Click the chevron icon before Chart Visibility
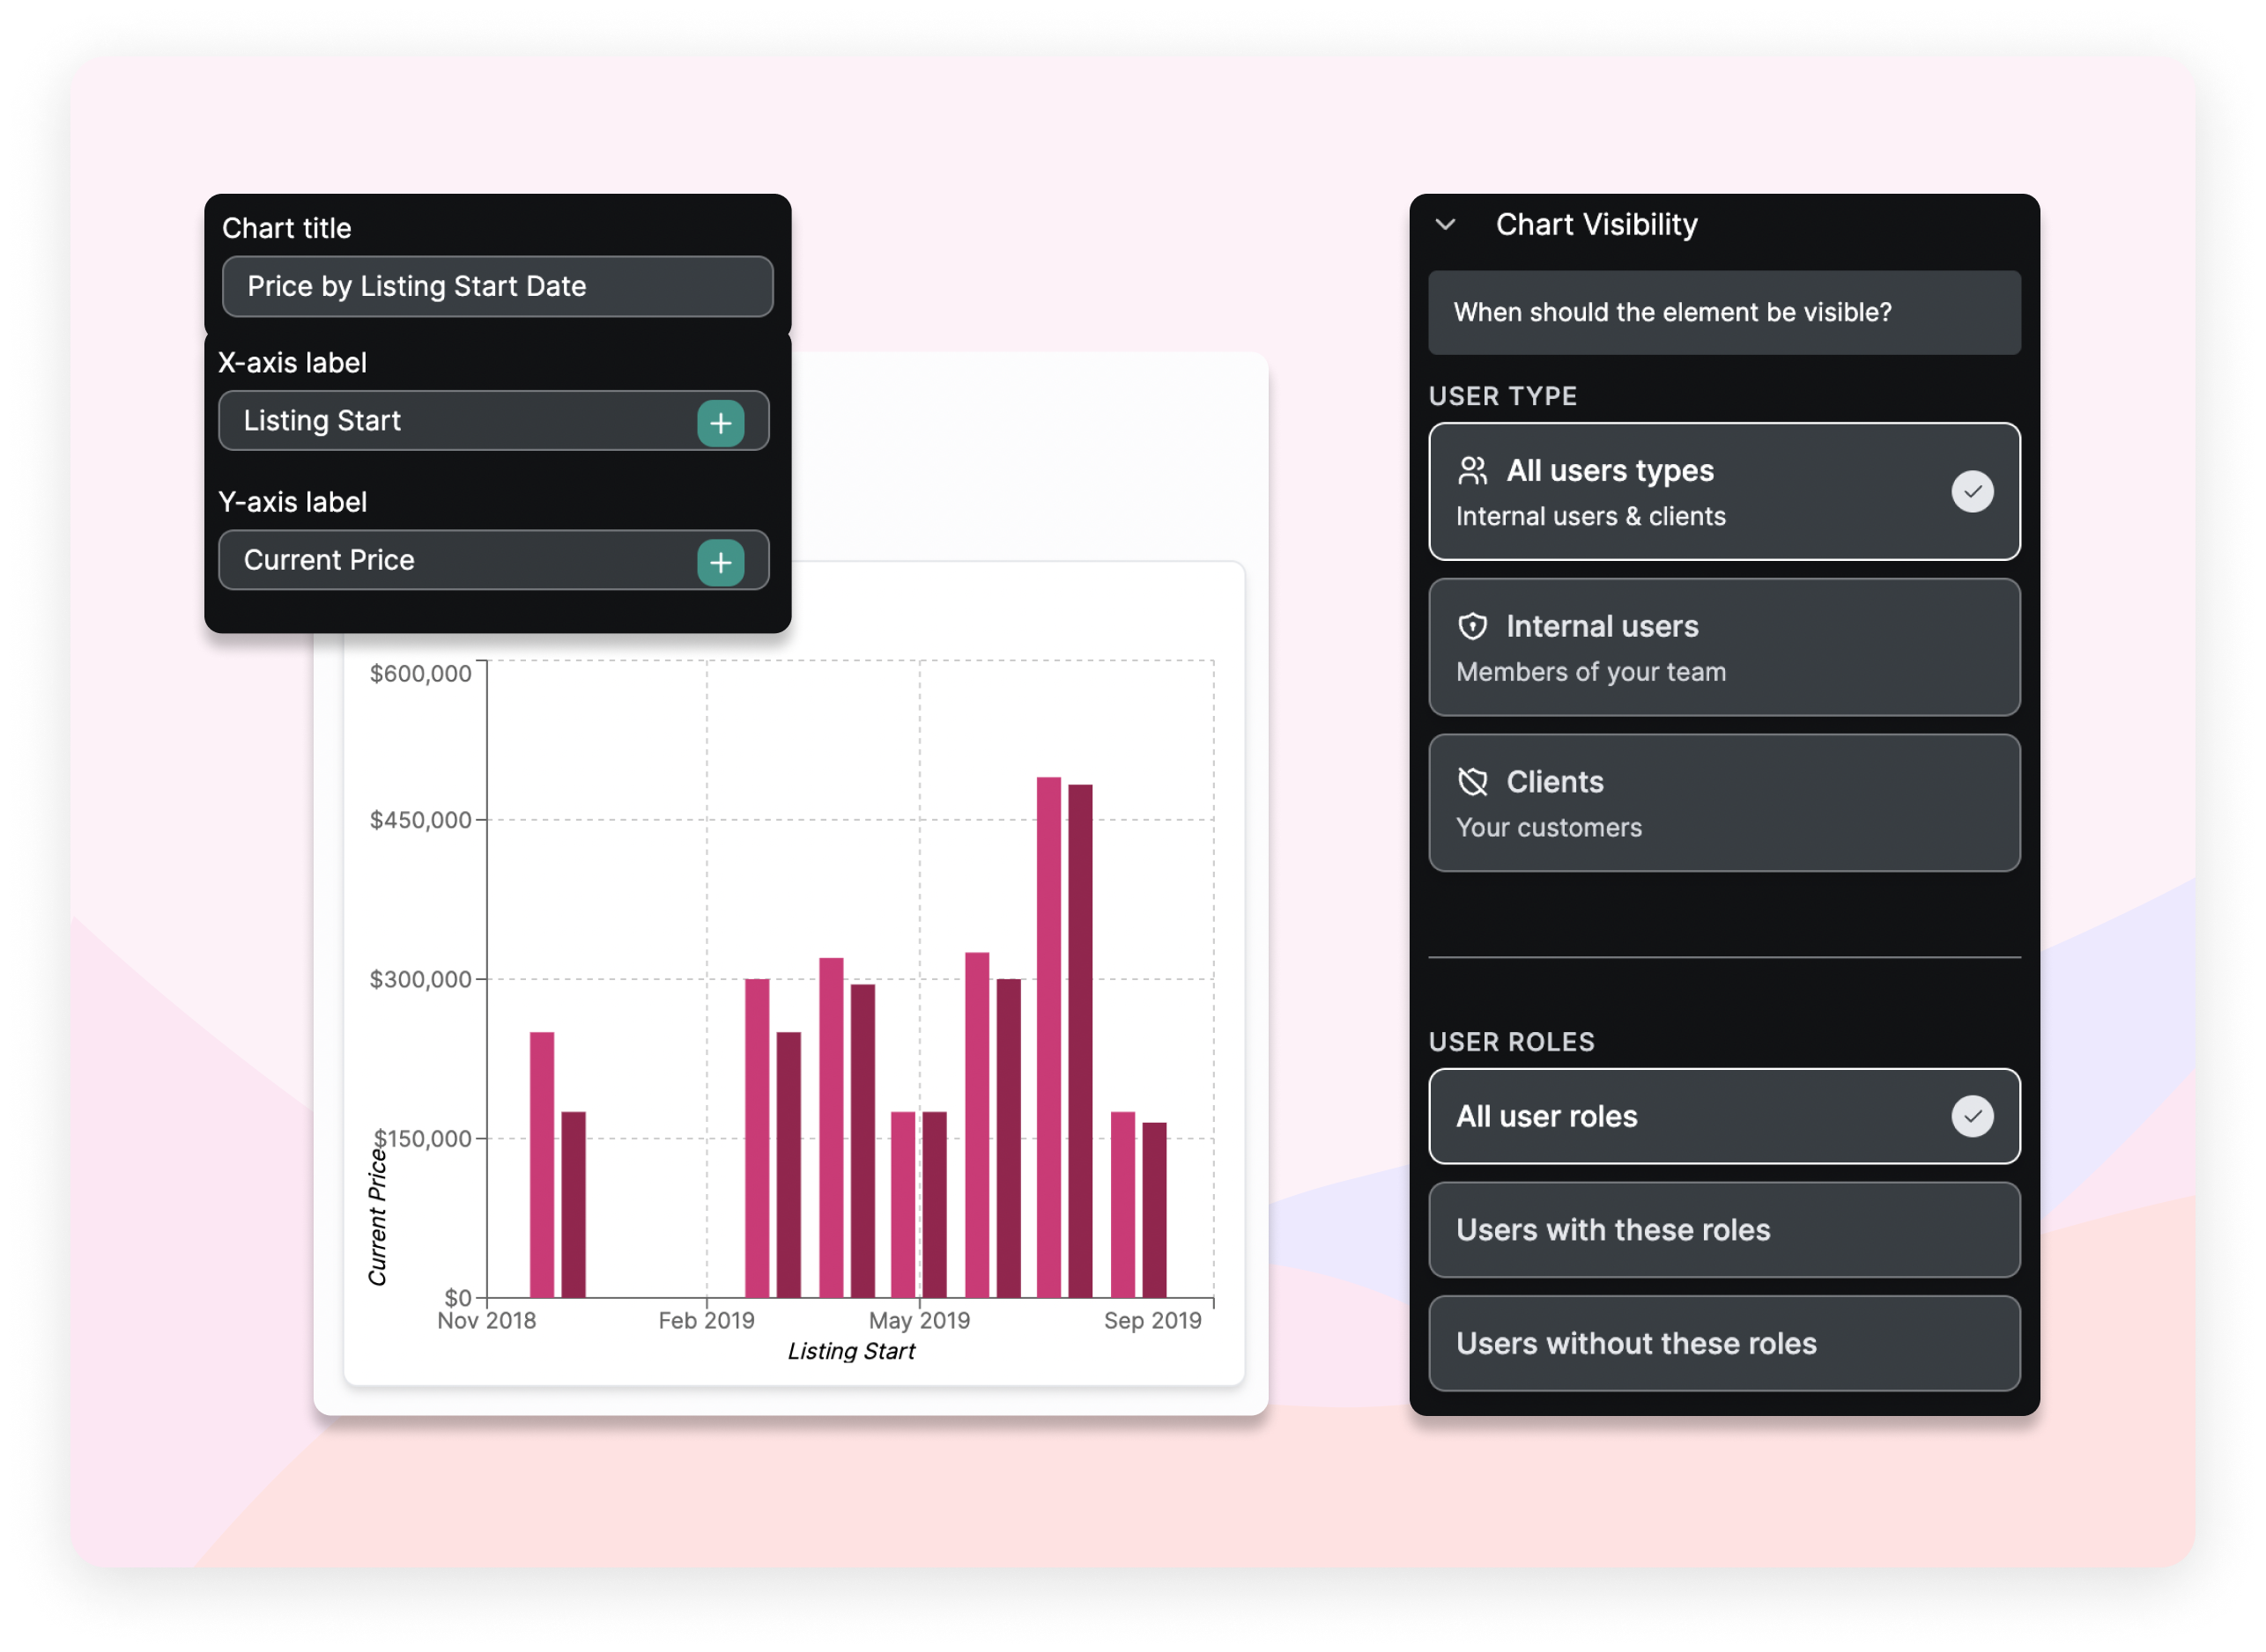Viewport: 2266px width, 1652px height. pyautogui.click(x=1447, y=225)
